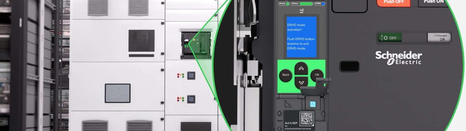
Task: Click the green O OFF position indicator
Action: click(x=390, y=38)
